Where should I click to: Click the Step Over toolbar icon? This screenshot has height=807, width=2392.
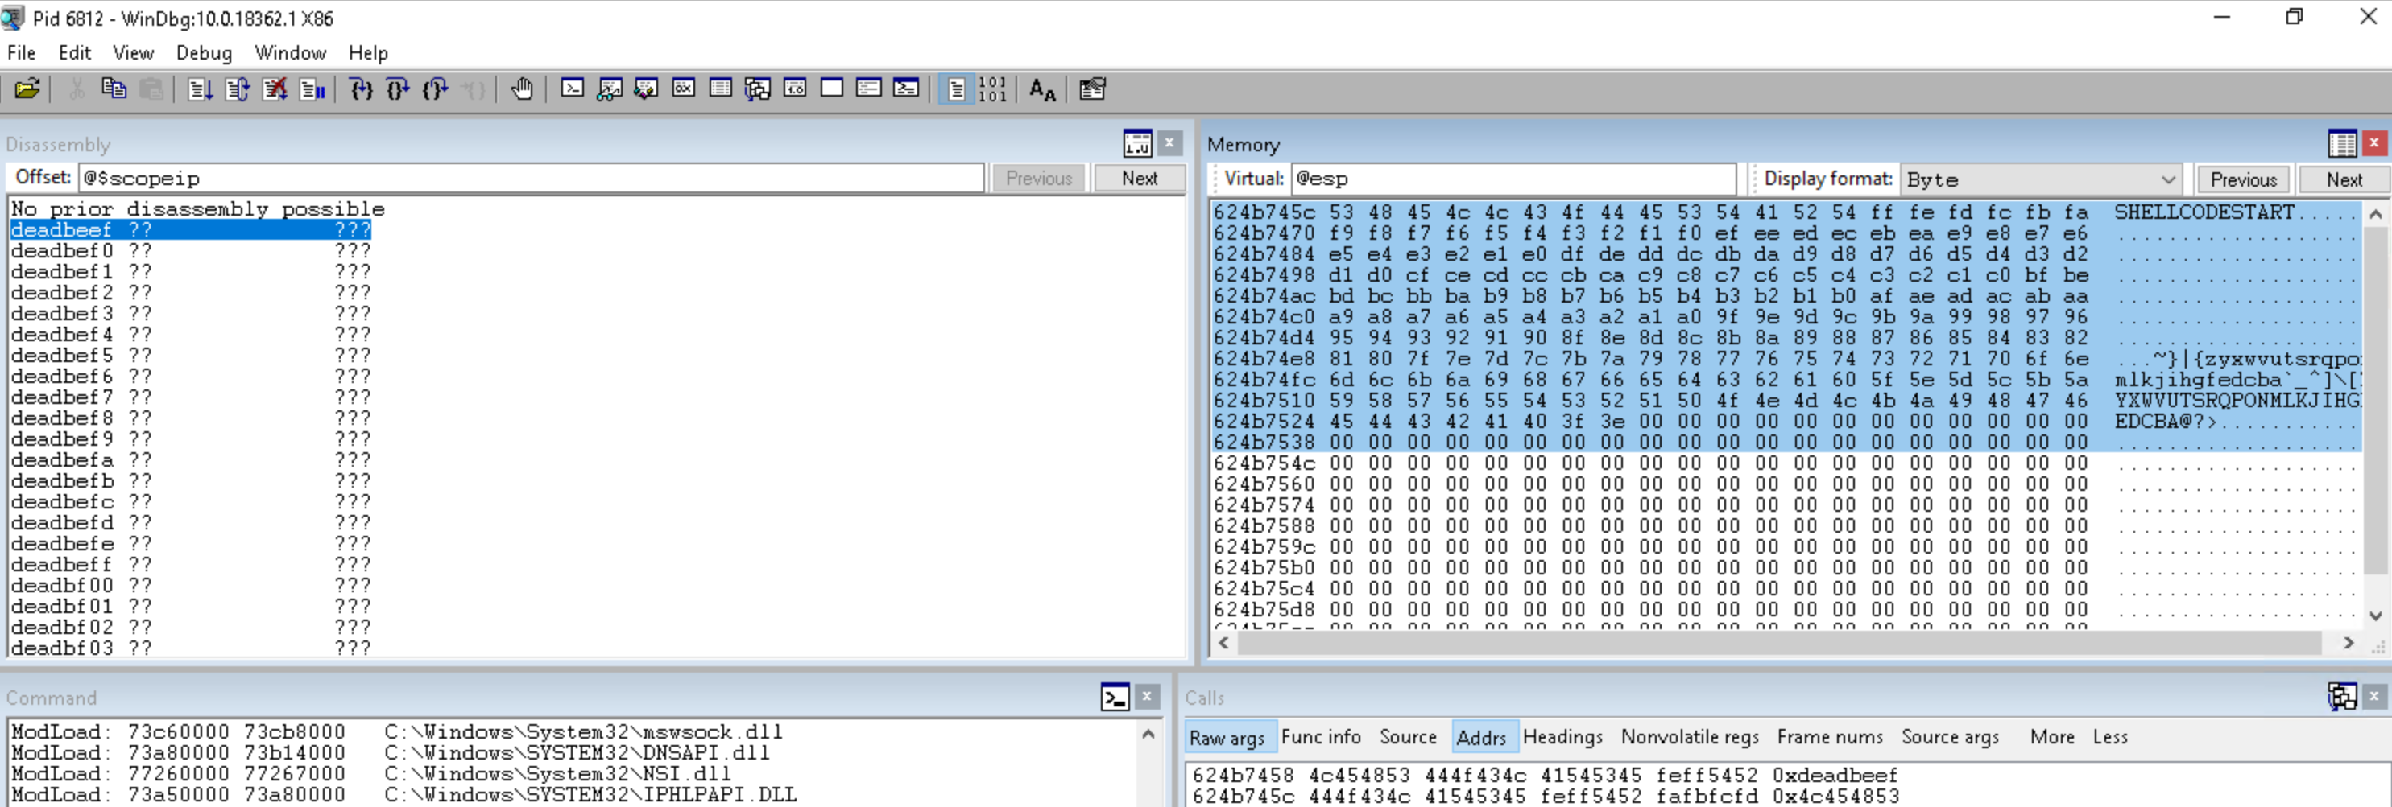[397, 89]
